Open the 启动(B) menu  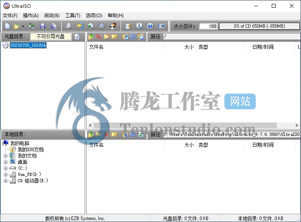tap(52, 16)
